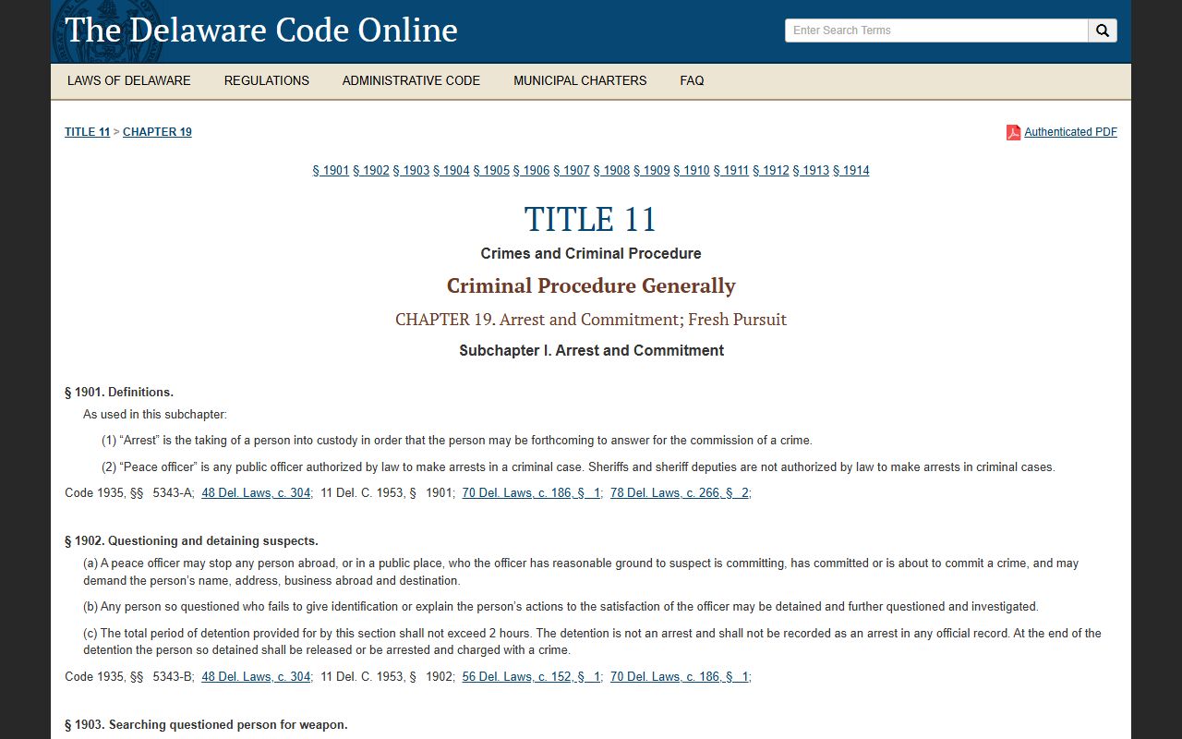Image resolution: width=1182 pixels, height=739 pixels.
Task: Open 70 Del. Laws c. 186 under § 1901
Action: coord(532,493)
